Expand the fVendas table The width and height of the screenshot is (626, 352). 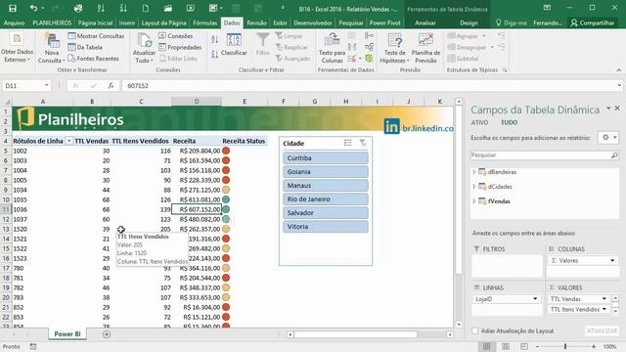tap(473, 201)
